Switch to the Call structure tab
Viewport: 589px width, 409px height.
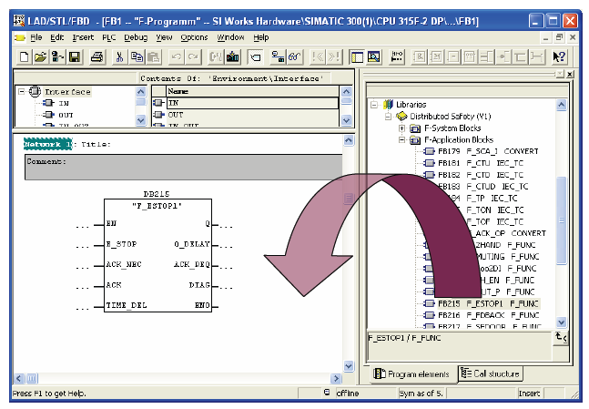coord(490,373)
